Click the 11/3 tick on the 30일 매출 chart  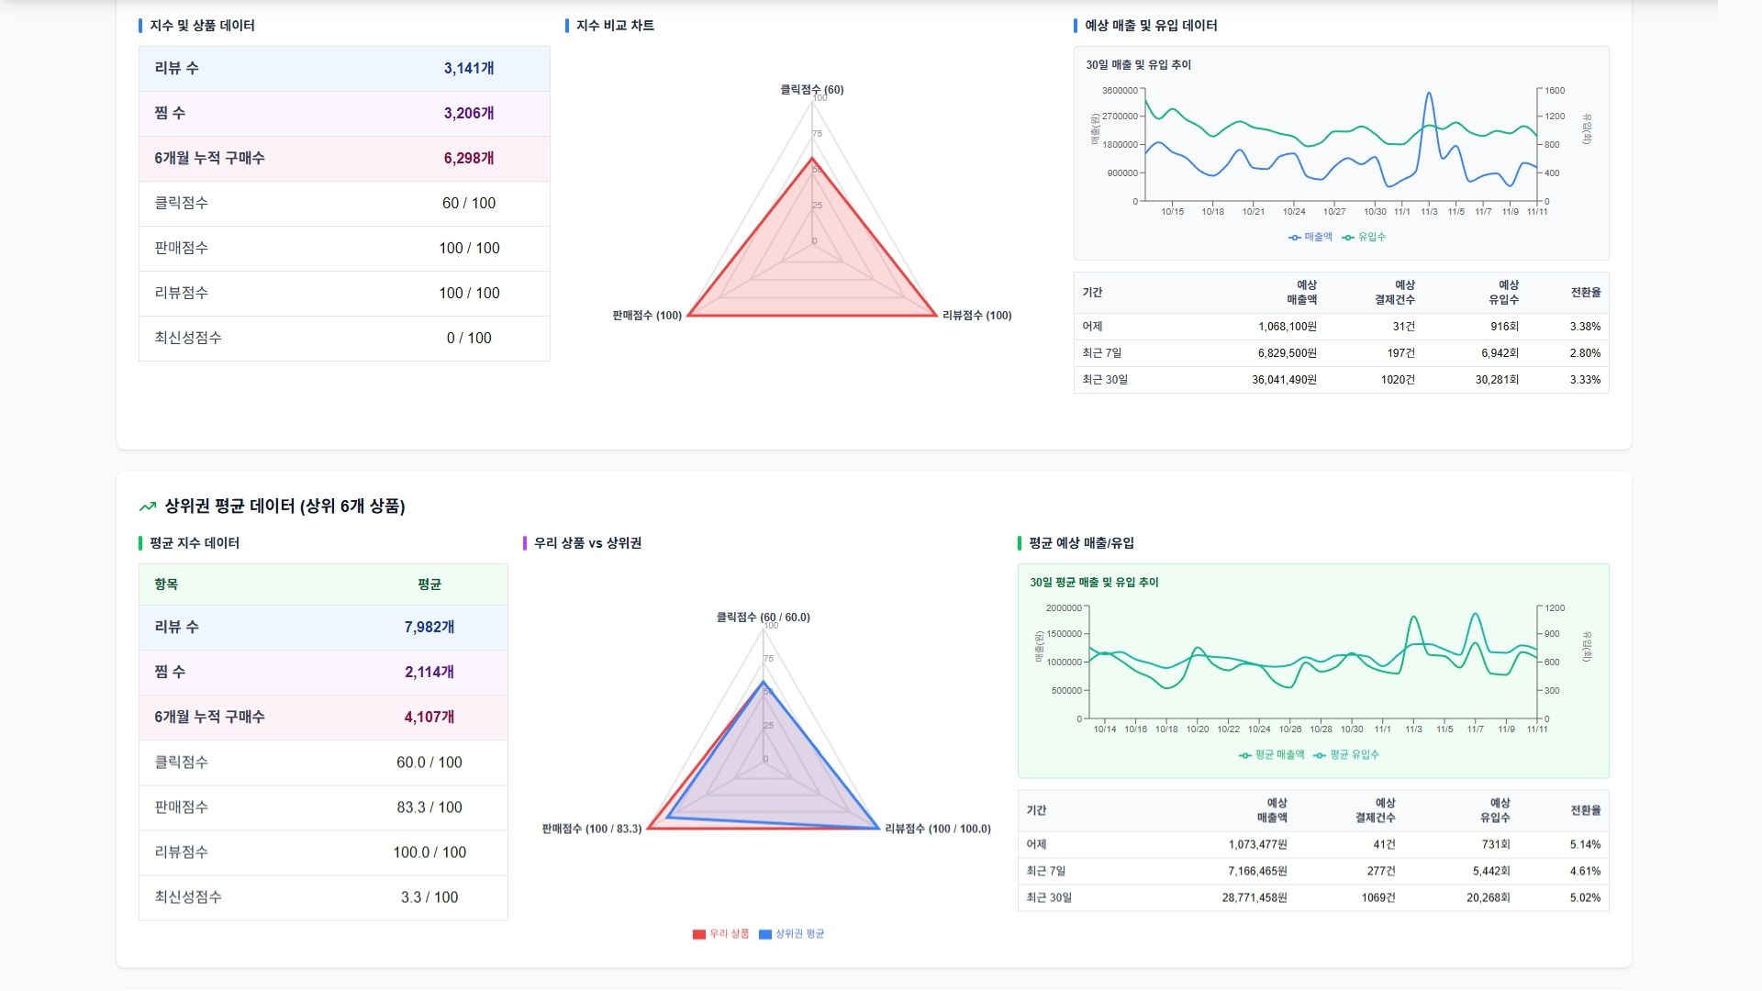click(1429, 212)
